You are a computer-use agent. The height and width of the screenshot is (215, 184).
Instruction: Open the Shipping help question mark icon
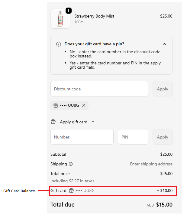coord(71,164)
